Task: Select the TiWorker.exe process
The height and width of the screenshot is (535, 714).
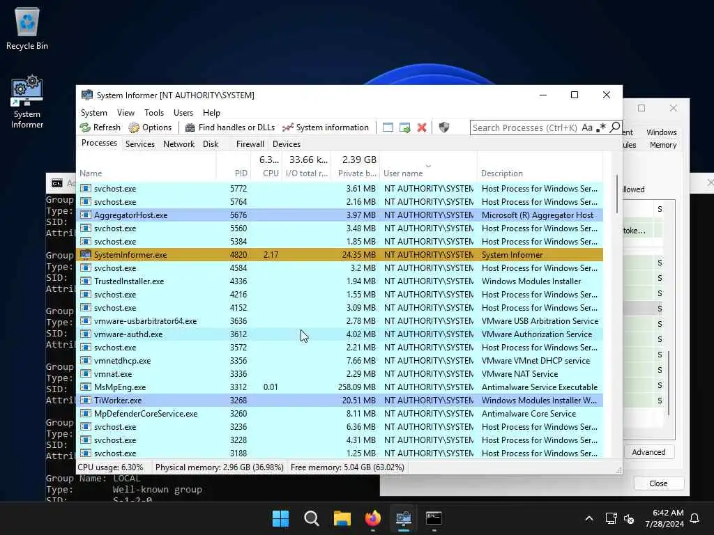Action: [x=340, y=401]
